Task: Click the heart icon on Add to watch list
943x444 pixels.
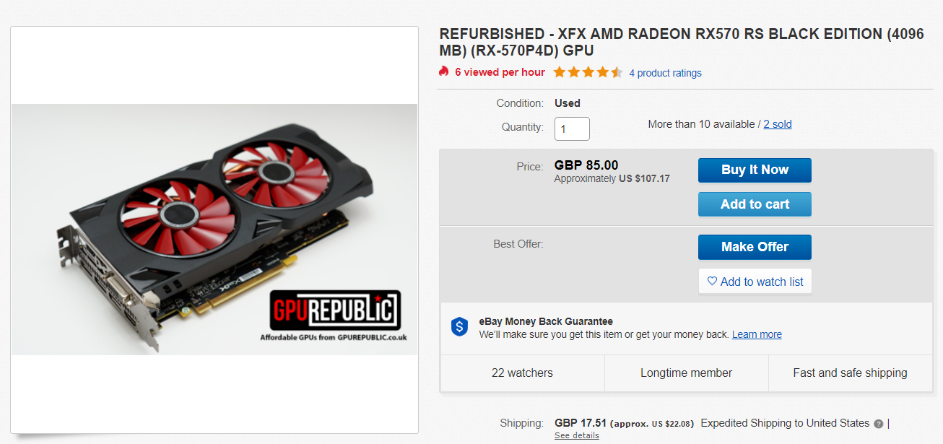Action: point(712,281)
